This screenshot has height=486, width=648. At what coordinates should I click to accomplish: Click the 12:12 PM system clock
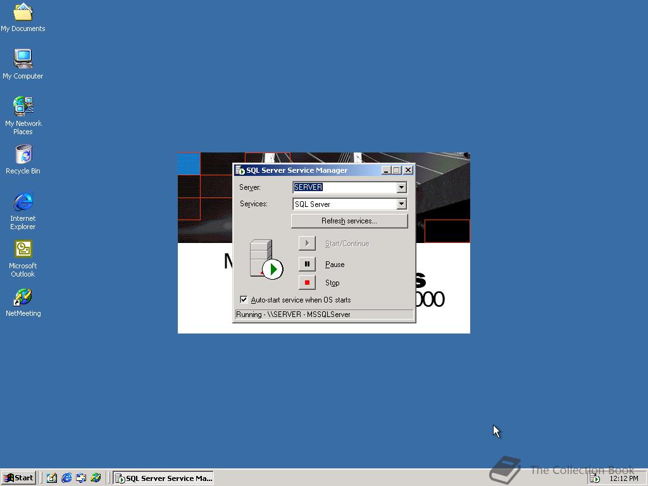(623, 478)
